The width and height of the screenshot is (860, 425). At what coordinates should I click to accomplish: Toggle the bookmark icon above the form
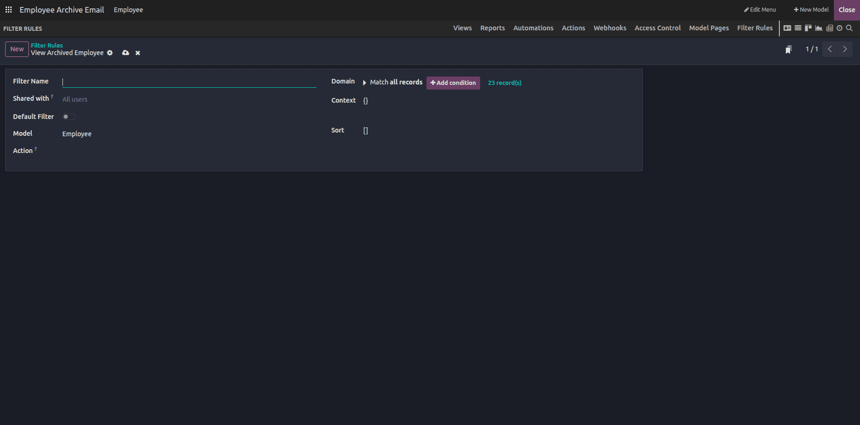pos(788,49)
